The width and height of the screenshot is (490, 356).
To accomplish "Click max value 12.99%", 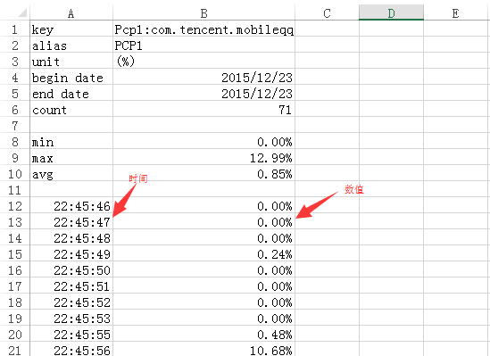I will (203, 158).
